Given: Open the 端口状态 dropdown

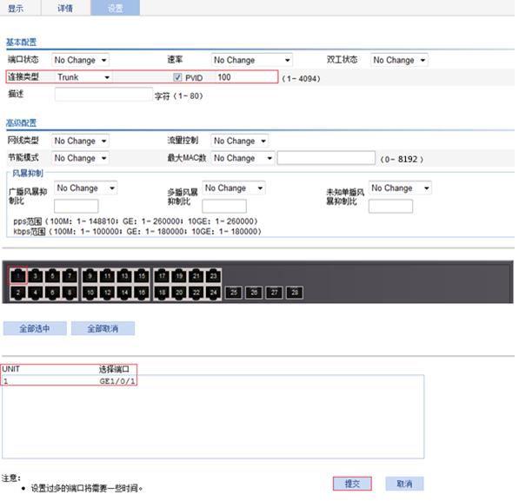Looking at the screenshot, I should pos(81,60).
